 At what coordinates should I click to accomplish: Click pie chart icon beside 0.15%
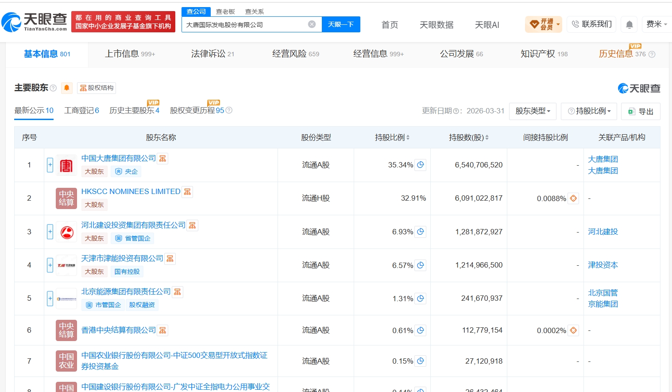tap(421, 361)
